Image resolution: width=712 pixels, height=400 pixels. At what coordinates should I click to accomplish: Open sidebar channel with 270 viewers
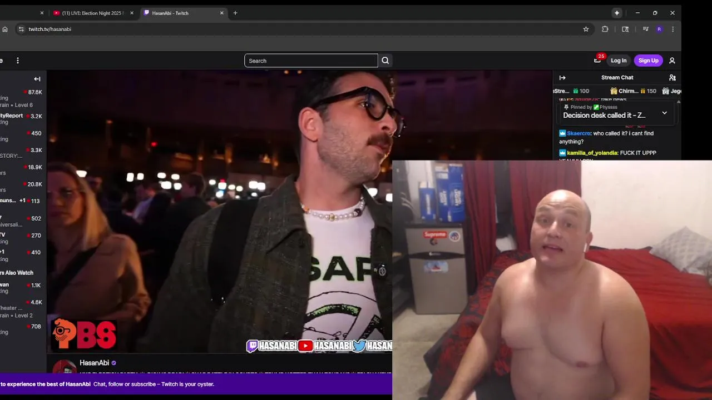(22, 238)
